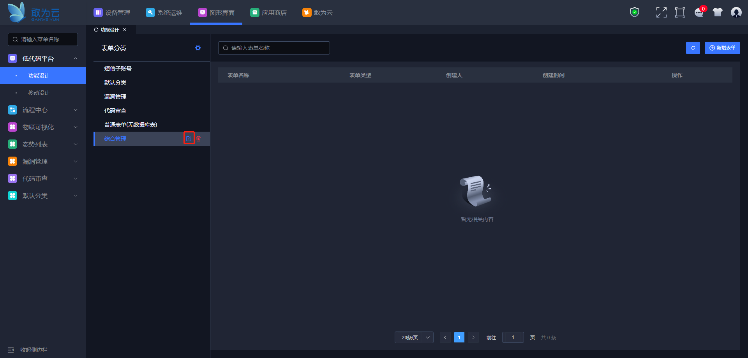Screen dimensions: 748x358
Task: Close the 功能设计 tab
Action: point(125,30)
